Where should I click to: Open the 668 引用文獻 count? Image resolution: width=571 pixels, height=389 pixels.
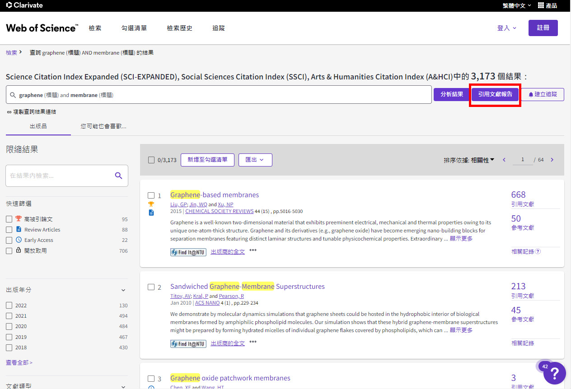pos(519,195)
